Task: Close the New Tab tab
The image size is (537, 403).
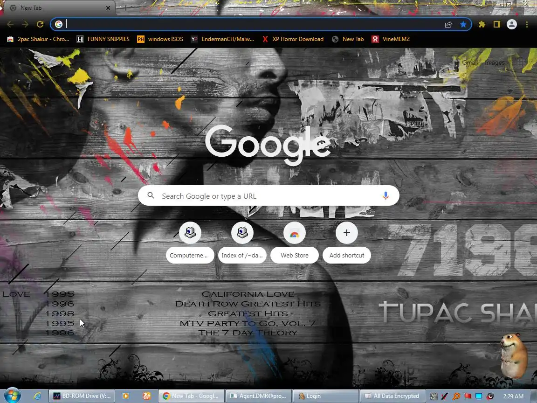Action: [108, 7]
